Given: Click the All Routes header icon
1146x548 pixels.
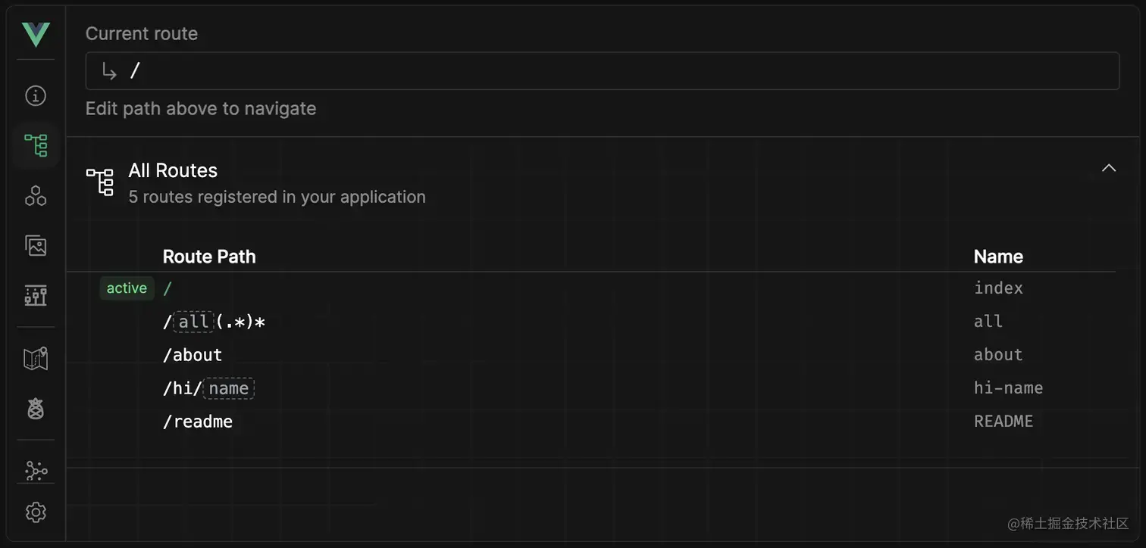Looking at the screenshot, I should 99,182.
